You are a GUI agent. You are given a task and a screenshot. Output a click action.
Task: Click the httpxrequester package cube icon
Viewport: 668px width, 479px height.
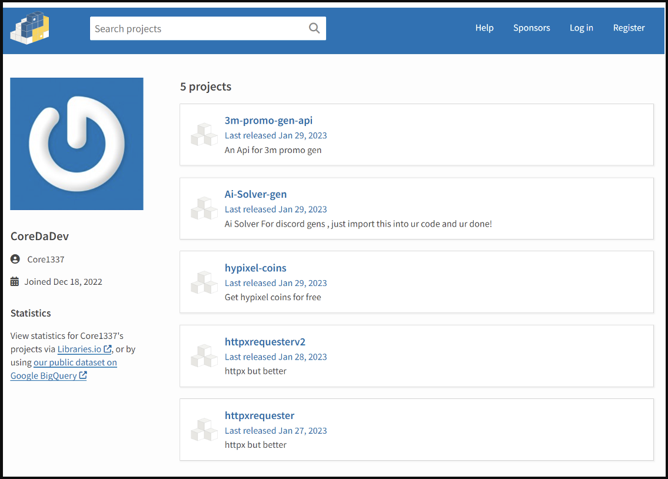click(204, 430)
